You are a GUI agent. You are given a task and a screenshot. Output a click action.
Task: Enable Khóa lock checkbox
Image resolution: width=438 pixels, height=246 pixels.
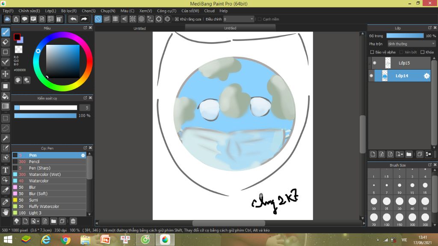(x=422, y=52)
